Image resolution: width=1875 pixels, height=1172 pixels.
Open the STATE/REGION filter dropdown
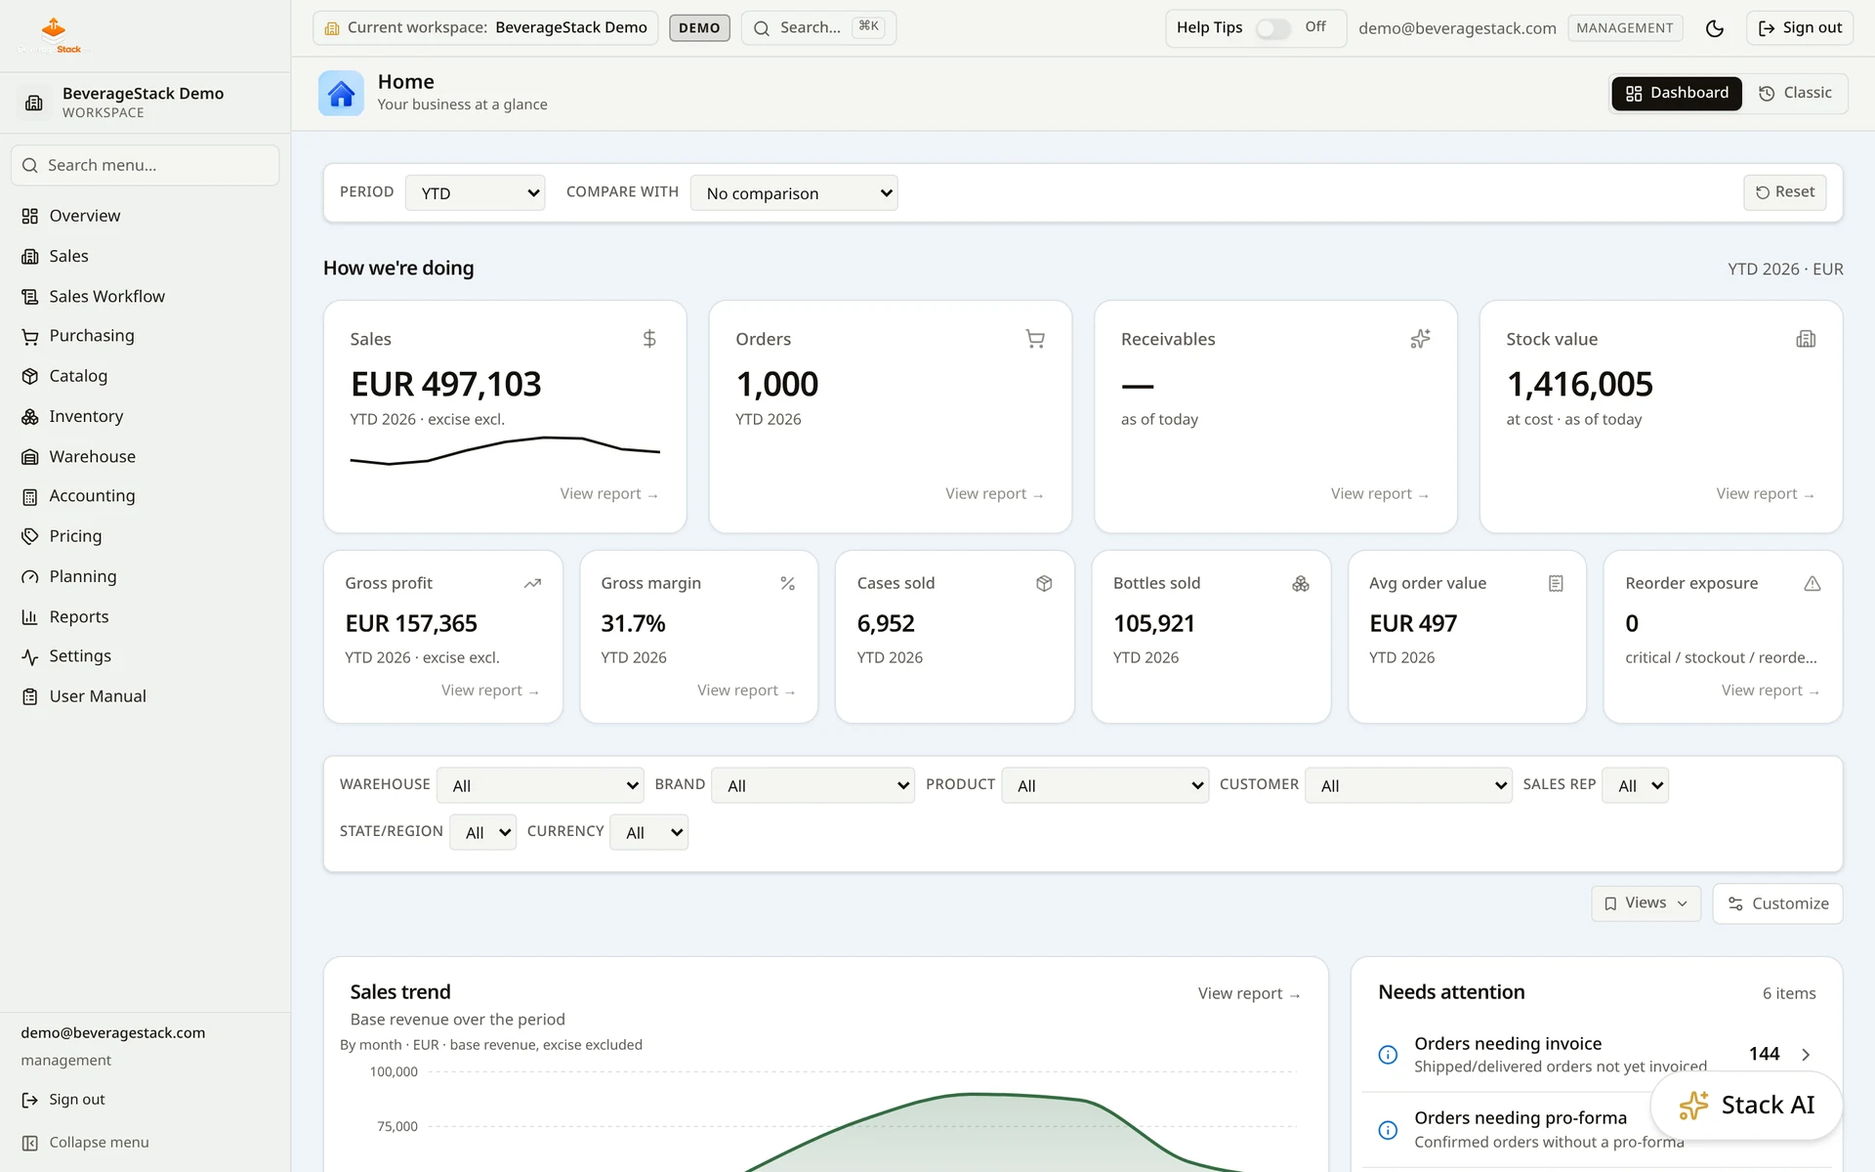pos(482,832)
